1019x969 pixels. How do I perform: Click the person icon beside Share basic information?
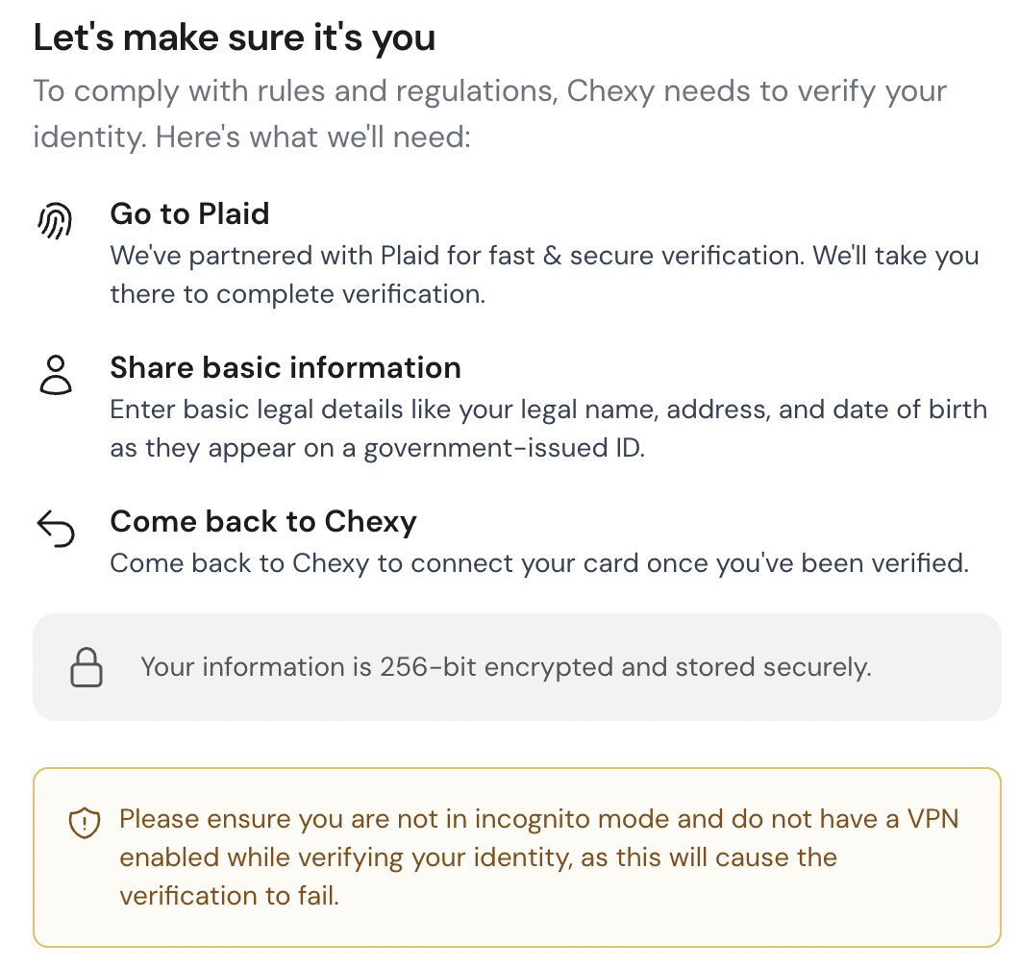[x=56, y=375]
